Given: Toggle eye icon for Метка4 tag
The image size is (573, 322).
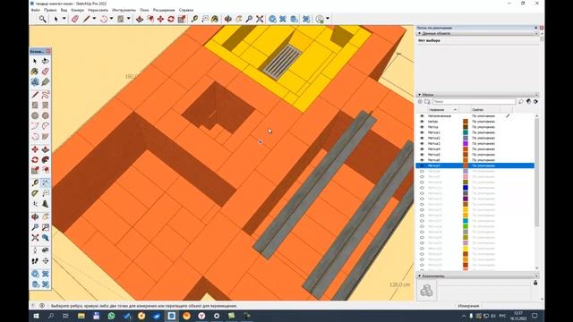Looking at the screenshot, I should (x=422, y=149).
